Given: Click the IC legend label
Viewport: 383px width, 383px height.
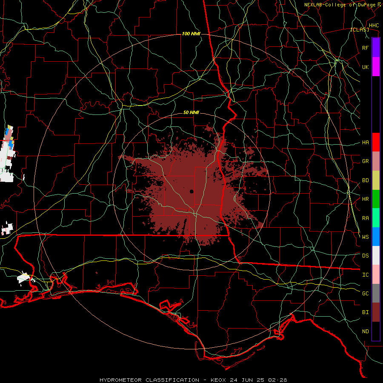Looking at the screenshot, I should click(366, 275).
